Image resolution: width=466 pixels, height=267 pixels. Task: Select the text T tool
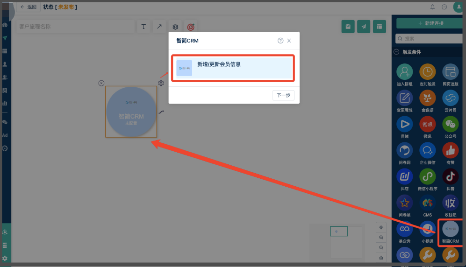click(x=143, y=27)
